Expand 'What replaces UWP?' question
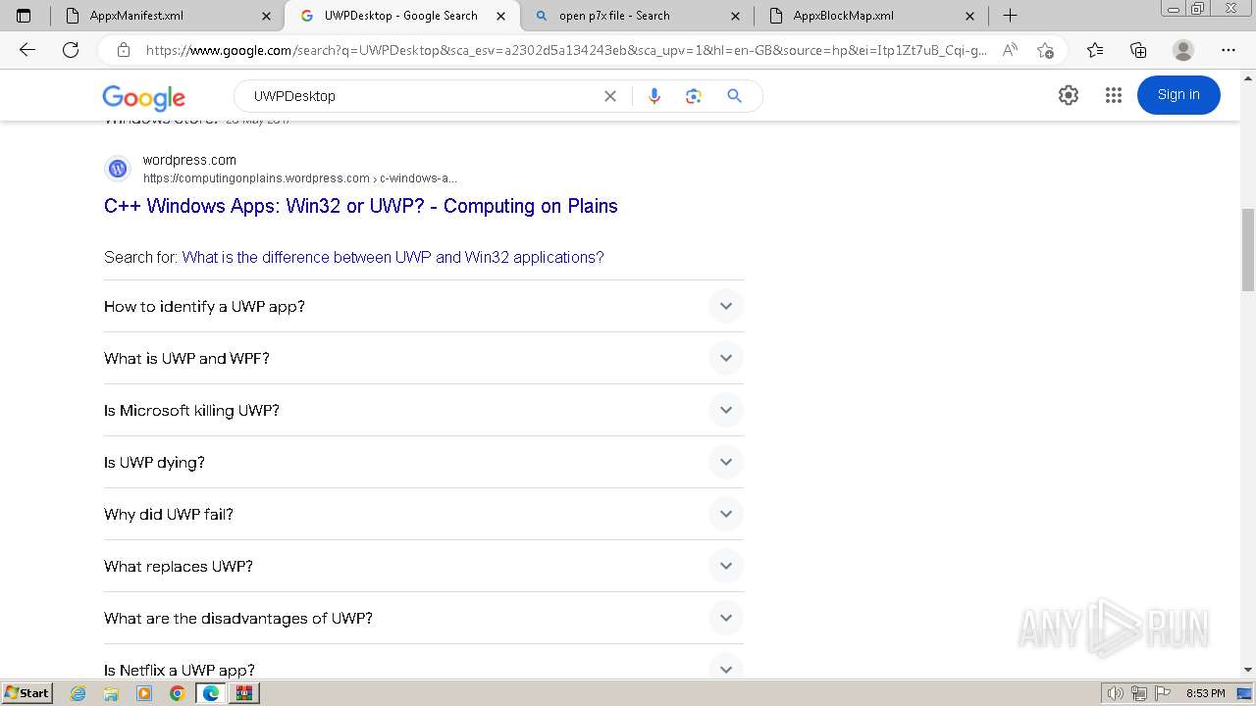Viewport: 1256px width, 706px height. [424, 566]
